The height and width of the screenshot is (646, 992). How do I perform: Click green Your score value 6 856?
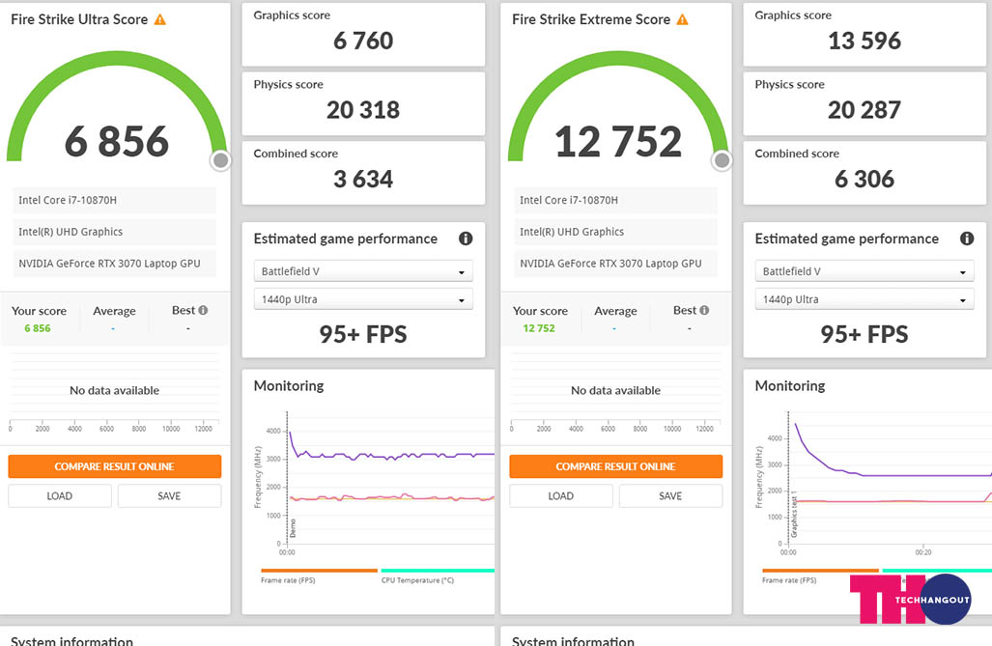point(38,328)
